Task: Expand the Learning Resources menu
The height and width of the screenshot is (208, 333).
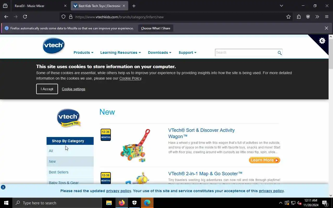Action: click(120, 53)
